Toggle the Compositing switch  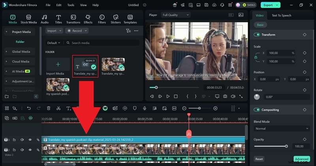tap(257, 110)
